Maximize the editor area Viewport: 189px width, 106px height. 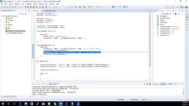pyautogui.click(x=150, y=11)
